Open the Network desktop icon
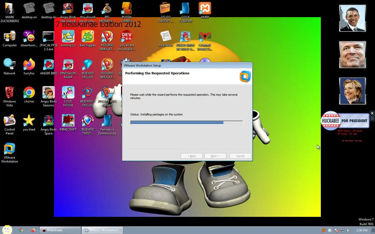 coord(10,67)
